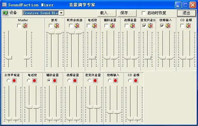Open the 设备 dropdown arrow

tap(61, 13)
